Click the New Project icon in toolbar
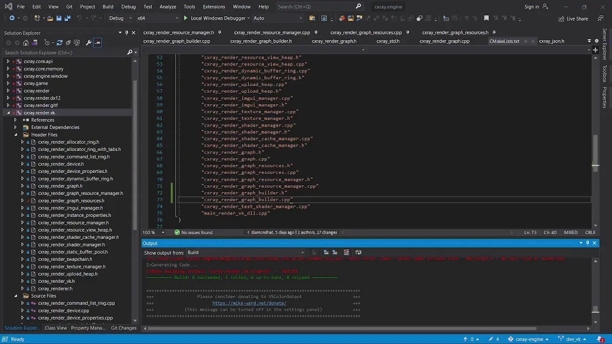 point(37,18)
